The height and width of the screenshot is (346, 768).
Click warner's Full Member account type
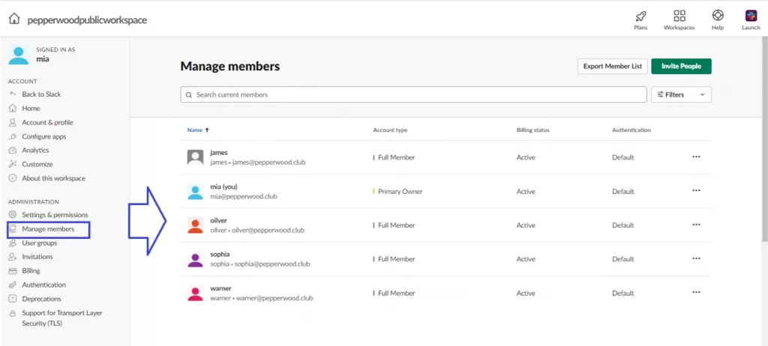[x=396, y=293]
